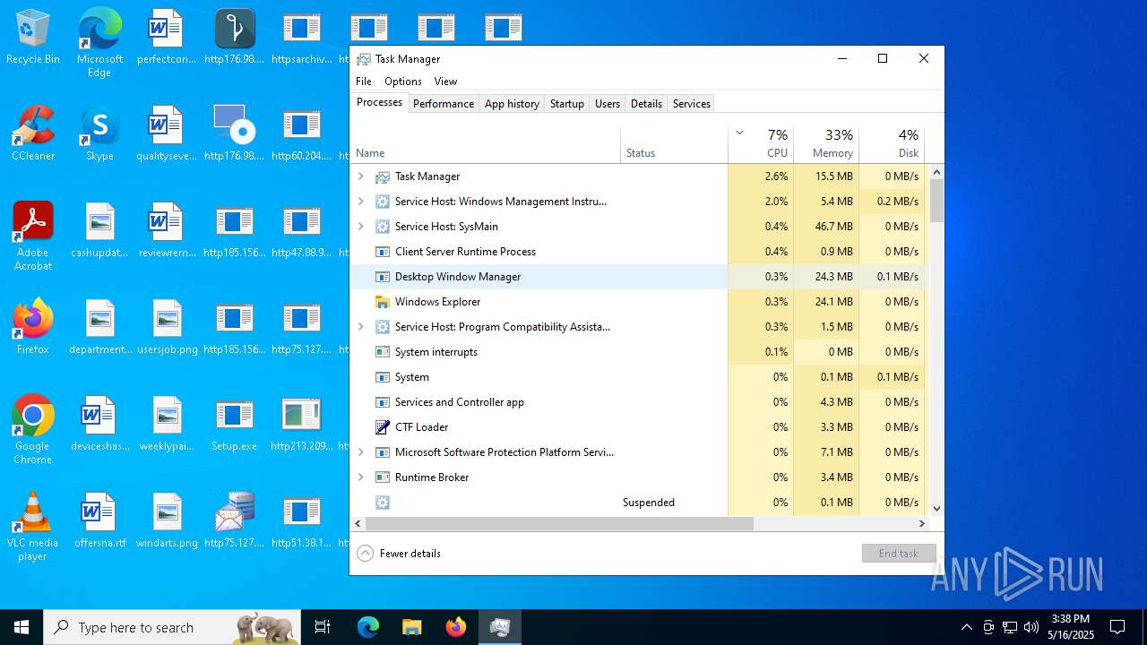
Task: Open VLC media player desktop shortcut
Action: click(33, 527)
